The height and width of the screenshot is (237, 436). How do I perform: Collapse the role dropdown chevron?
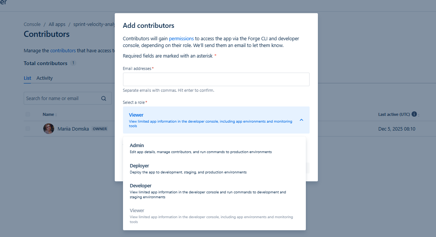pyautogui.click(x=301, y=120)
